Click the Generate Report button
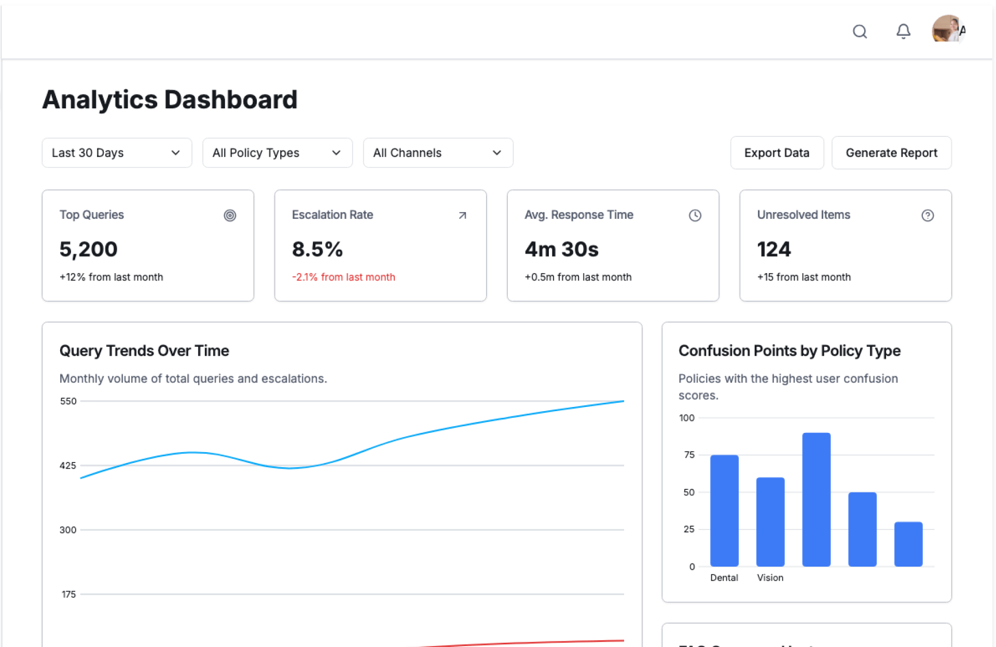996x647 pixels. [x=891, y=153]
